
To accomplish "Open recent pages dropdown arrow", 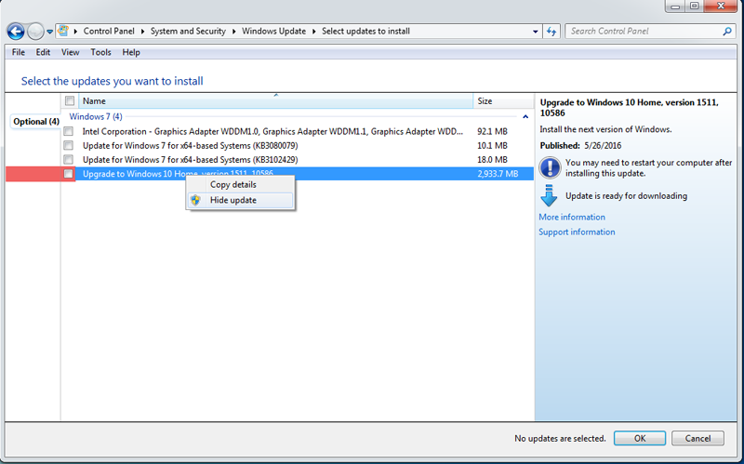I will (50, 32).
